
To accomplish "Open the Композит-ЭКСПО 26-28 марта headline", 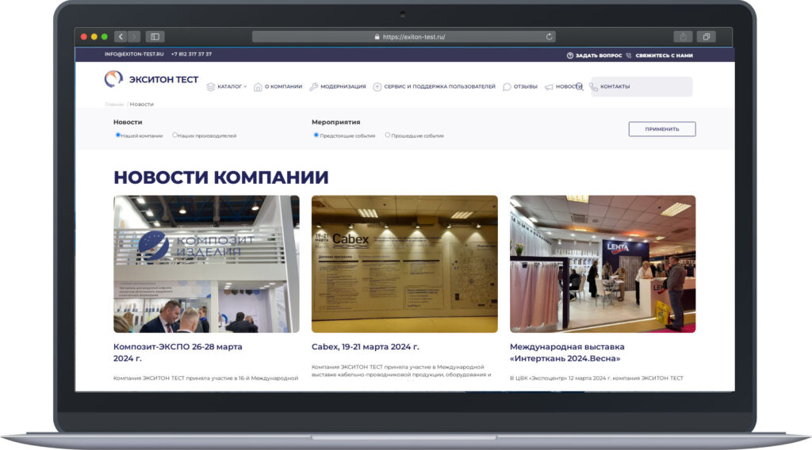I will (x=178, y=353).
